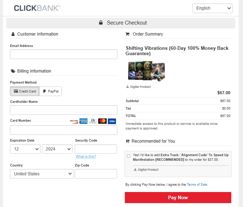The width and height of the screenshot is (243, 207).
Task: Click the Shifting Vibrations product image
Action: click(x=146, y=70)
